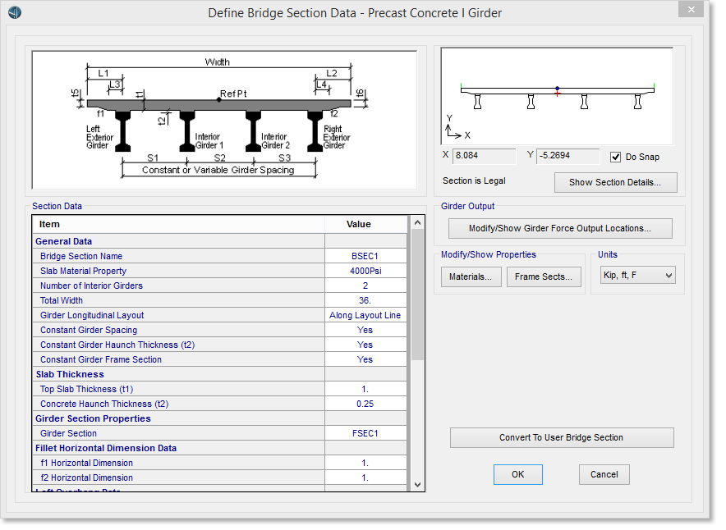726x530 pixels.
Task: Click the scroll down arrow in Section Data
Action: click(x=417, y=485)
